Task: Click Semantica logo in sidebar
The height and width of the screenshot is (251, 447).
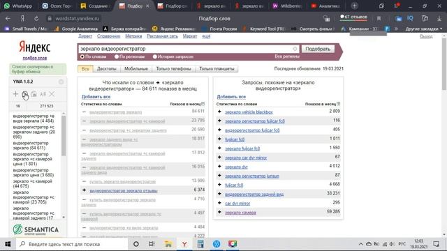Action: tap(36, 229)
